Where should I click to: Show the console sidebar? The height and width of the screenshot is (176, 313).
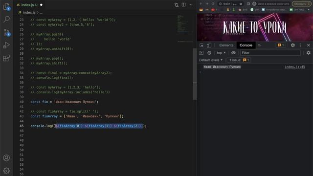click(201, 53)
